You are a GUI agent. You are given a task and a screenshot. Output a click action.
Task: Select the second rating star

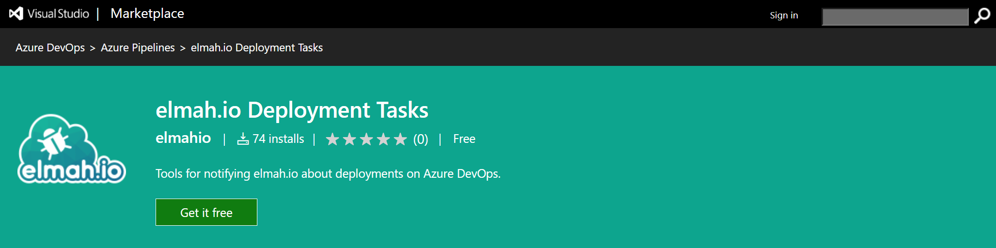coord(349,139)
